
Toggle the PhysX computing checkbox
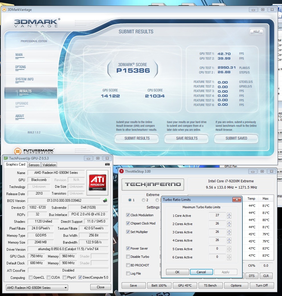click(65, 277)
